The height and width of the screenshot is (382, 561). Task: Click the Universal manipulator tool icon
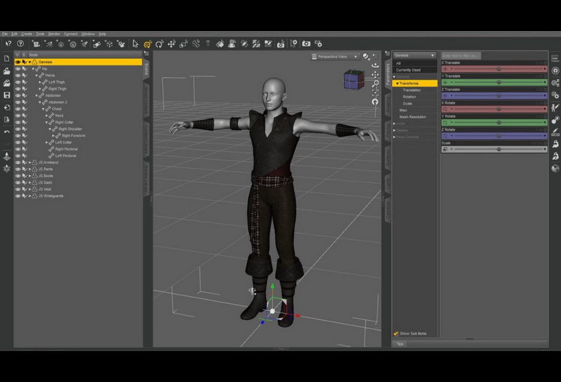point(148,44)
